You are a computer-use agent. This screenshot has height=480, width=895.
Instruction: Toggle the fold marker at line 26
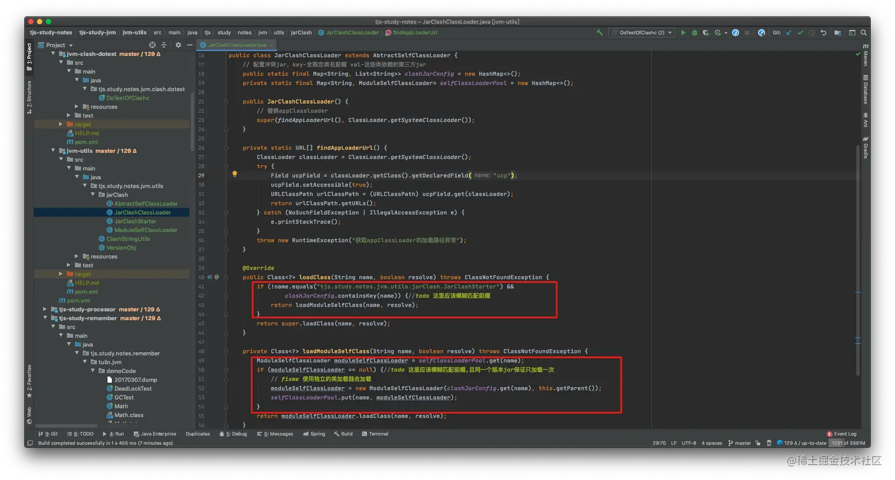click(226, 147)
